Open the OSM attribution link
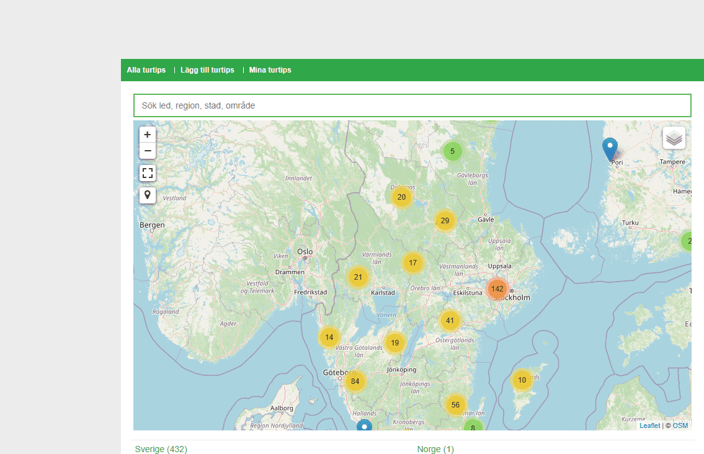Viewport: 704px width, 454px height. [x=680, y=425]
